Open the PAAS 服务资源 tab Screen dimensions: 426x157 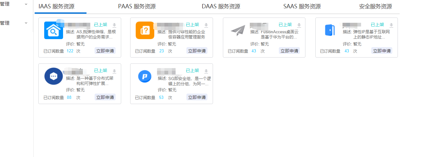click(x=137, y=6)
